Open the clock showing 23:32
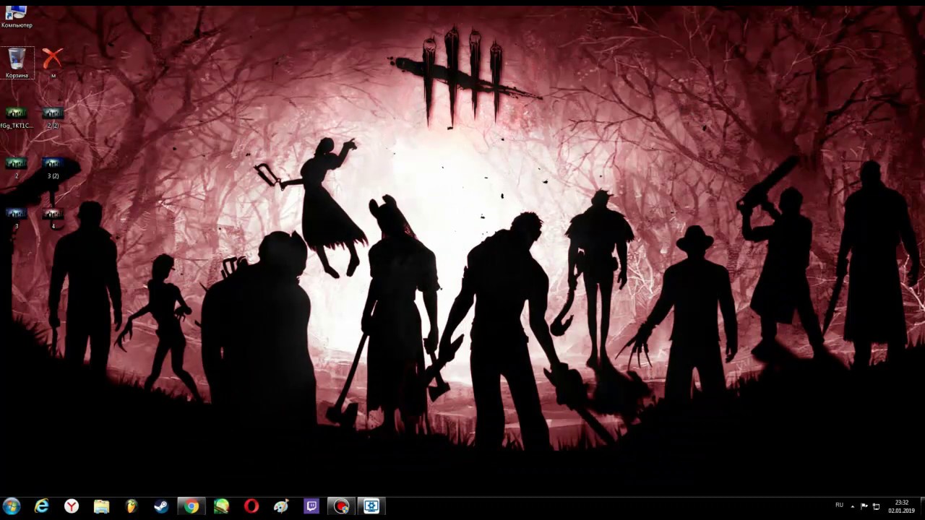The width and height of the screenshot is (925, 520). [901, 506]
